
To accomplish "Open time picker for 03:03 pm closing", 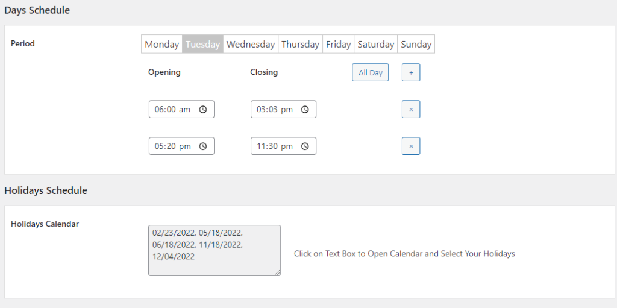I will click(x=304, y=110).
